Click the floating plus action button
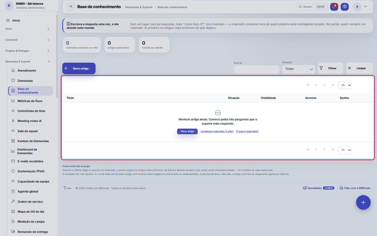 pos(363,202)
